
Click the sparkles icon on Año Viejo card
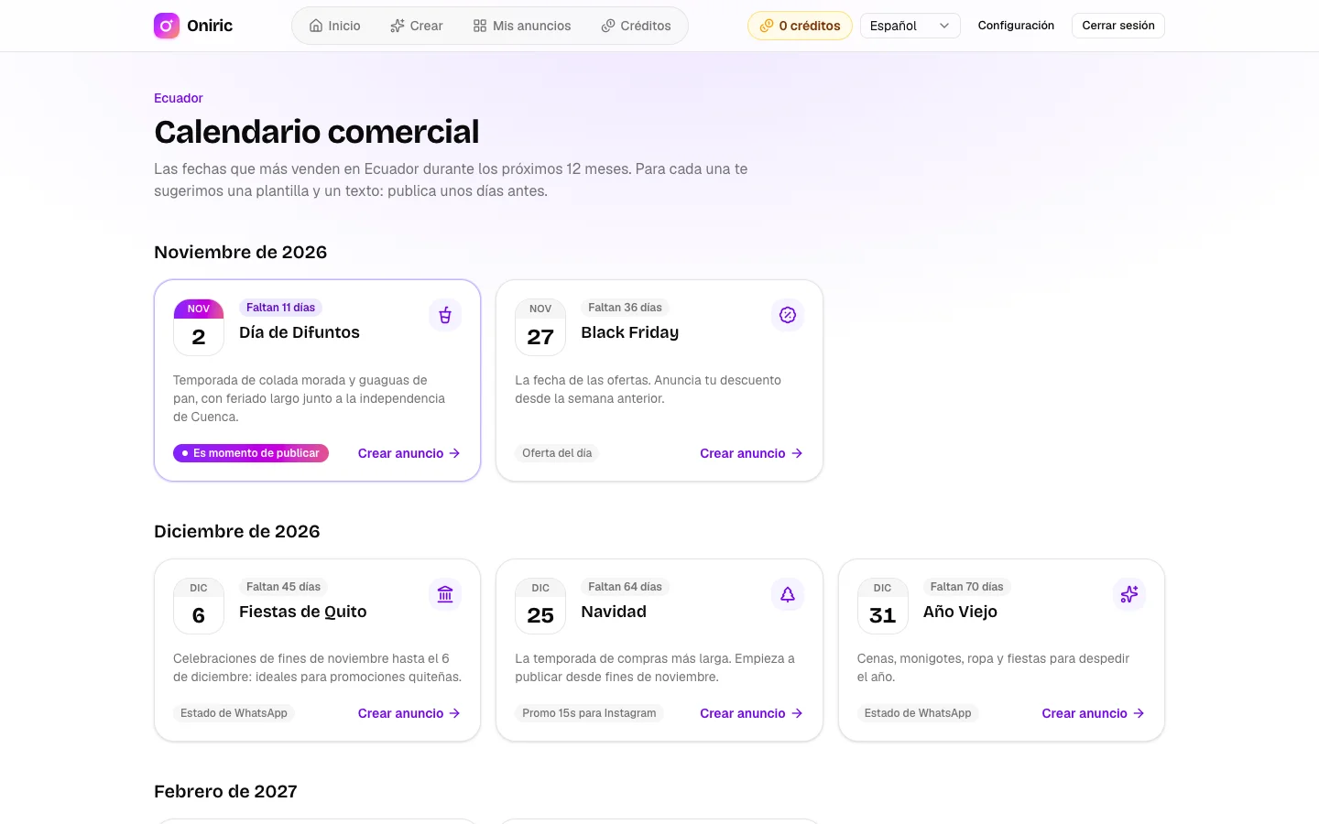point(1129,594)
